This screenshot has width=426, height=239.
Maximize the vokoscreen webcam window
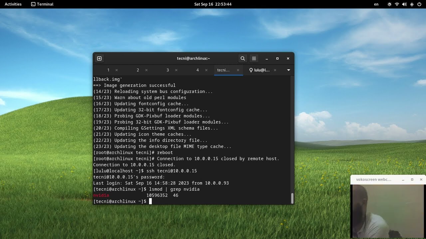pos(412,180)
